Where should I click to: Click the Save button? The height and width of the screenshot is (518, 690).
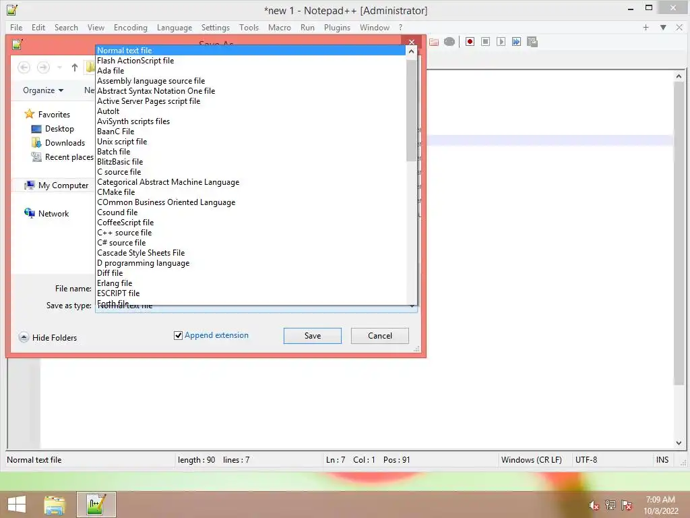coord(313,336)
